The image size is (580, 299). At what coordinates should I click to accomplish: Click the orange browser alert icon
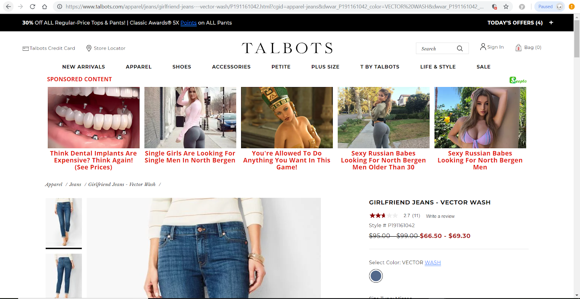572,7
